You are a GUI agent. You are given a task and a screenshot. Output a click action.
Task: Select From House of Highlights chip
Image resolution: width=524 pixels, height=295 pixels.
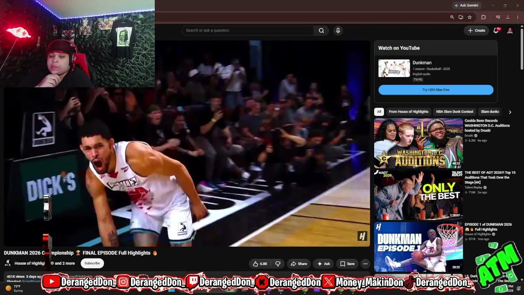409,111
